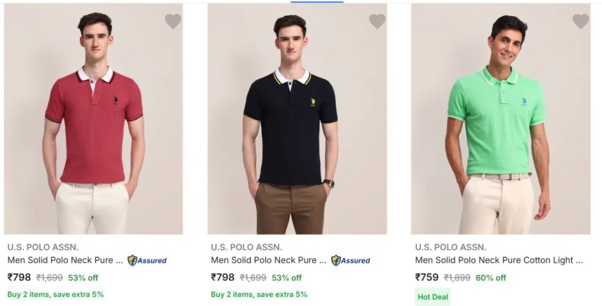This screenshot has height=306, width=602.
Task: Click Buy 2 items save extra 5% offer
Action: pos(56,294)
